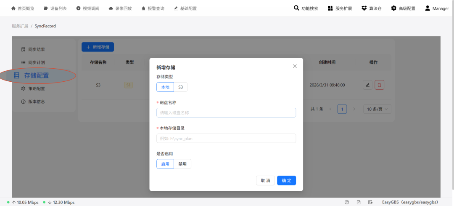Image resolution: width=454 pixels, height=206 pixels.
Task: Select 策略配置 in the sidebar
Action: 33,88
